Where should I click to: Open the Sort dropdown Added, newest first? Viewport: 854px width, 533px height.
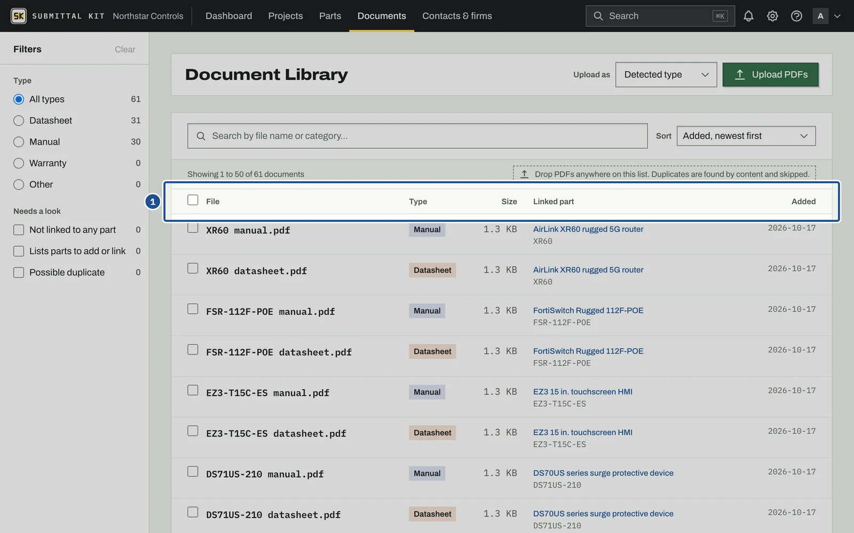coord(746,136)
